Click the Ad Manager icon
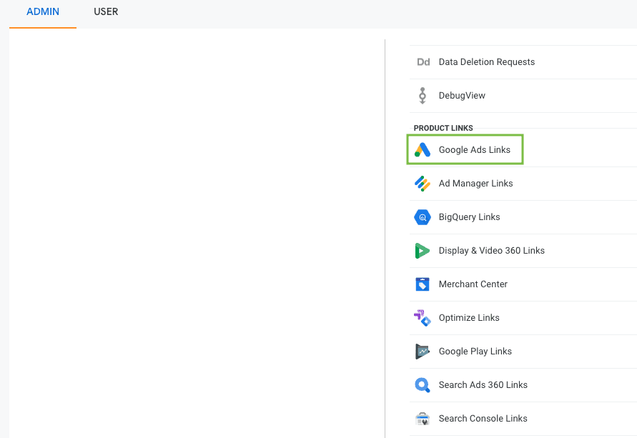 point(423,184)
